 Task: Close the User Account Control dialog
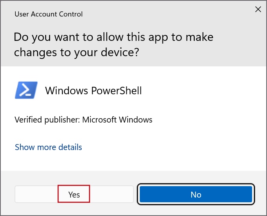tap(258, 9)
